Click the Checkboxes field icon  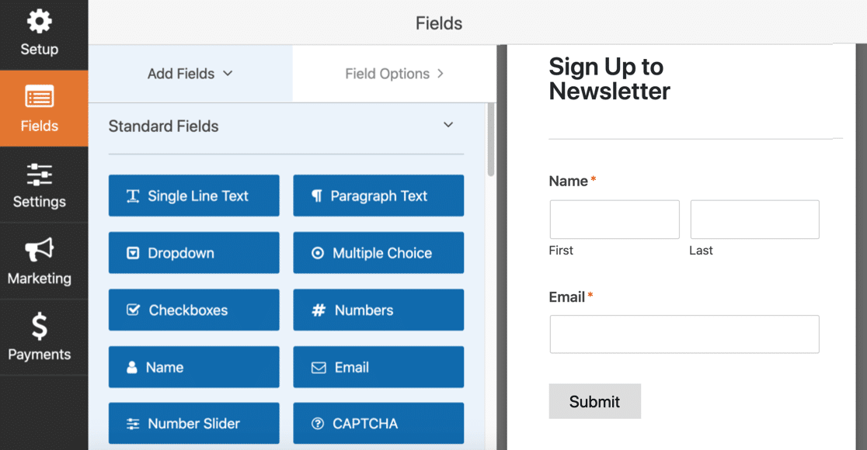(133, 310)
